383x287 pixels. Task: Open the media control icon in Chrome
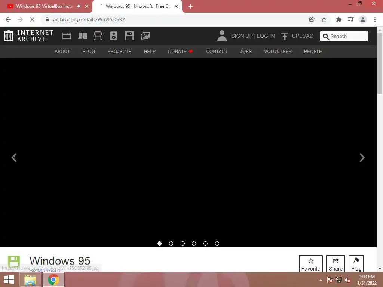click(350, 19)
